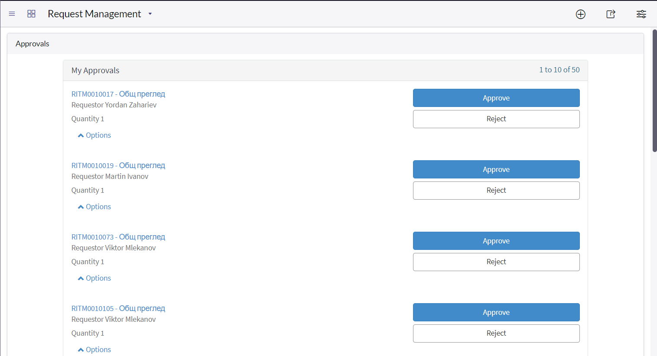657x356 pixels.
Task: Reject request RITM0010073
Action: (496, 262)
